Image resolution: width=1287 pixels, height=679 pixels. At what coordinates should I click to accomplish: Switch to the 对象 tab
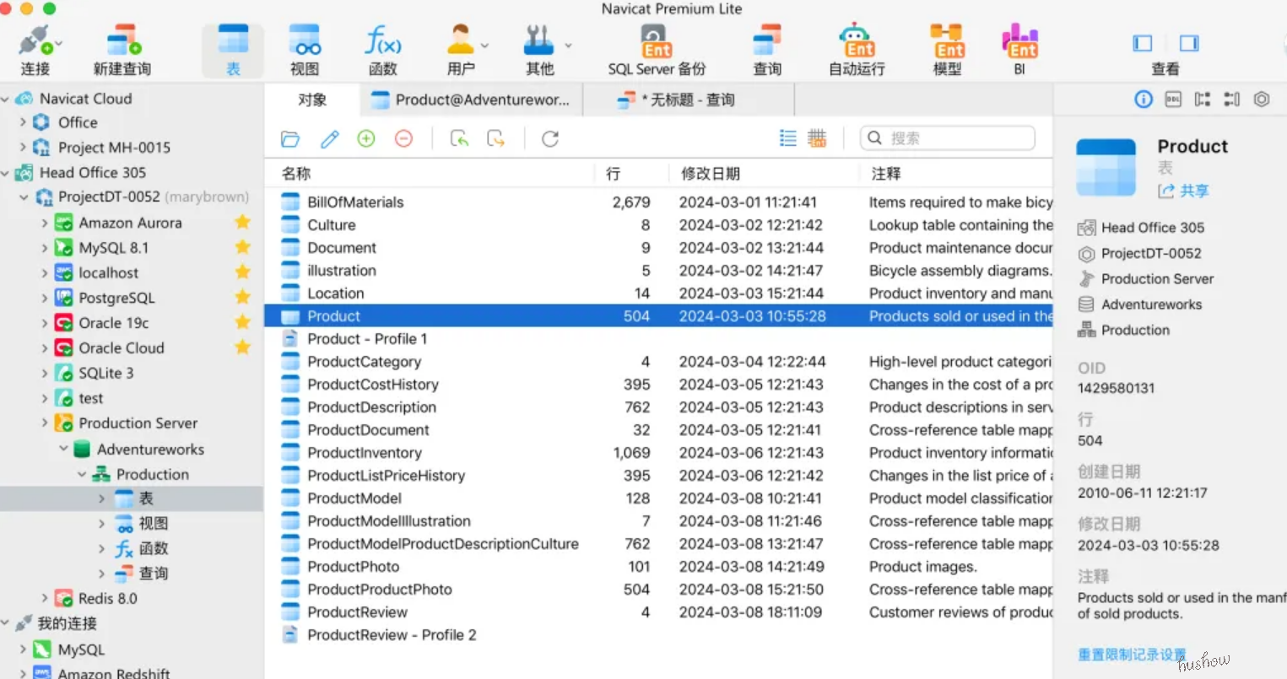click(x=311, y=100)
